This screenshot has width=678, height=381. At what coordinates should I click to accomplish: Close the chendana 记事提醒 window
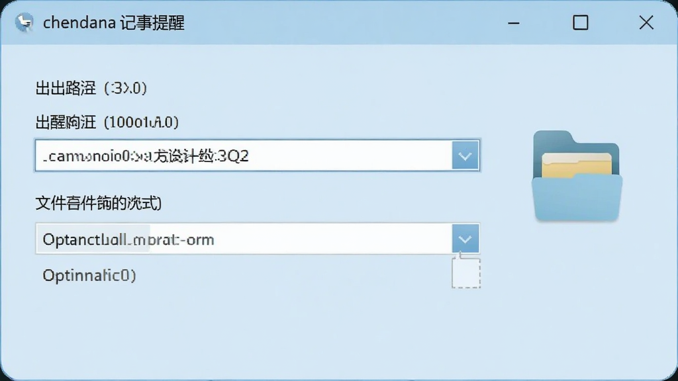(646, 23)
